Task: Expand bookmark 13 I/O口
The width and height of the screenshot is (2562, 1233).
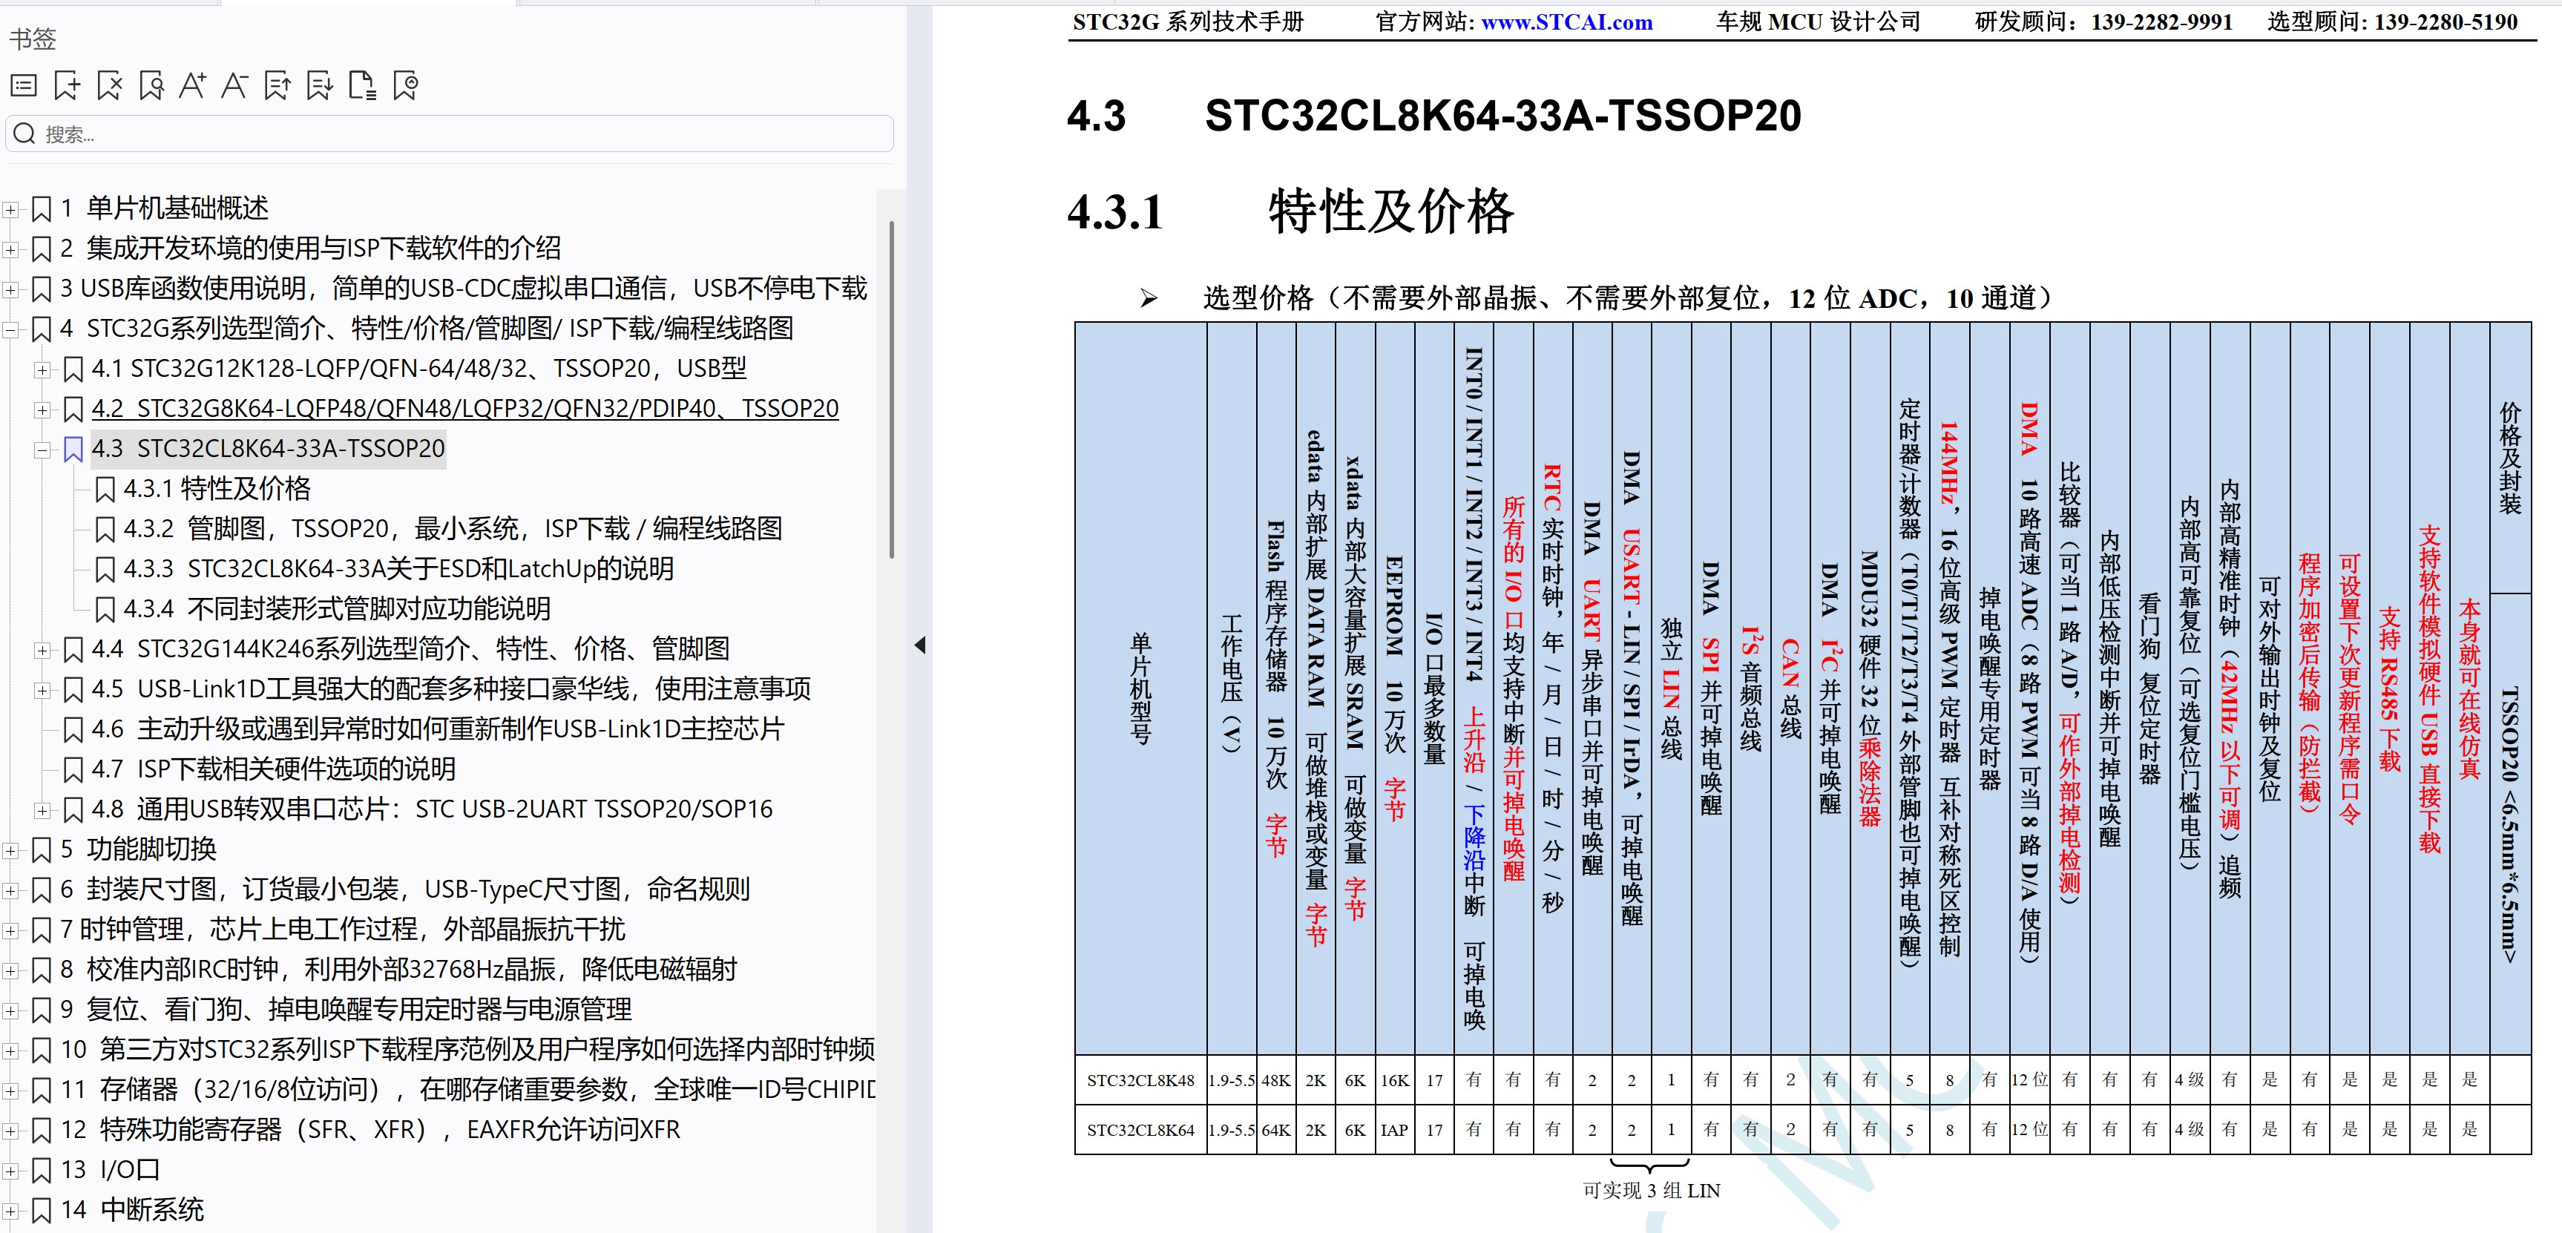Action: (10, 1171)
